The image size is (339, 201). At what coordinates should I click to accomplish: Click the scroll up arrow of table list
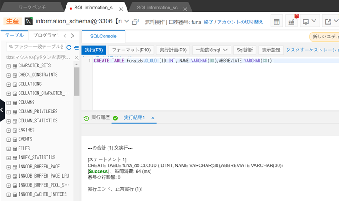(x=76, y=65)
